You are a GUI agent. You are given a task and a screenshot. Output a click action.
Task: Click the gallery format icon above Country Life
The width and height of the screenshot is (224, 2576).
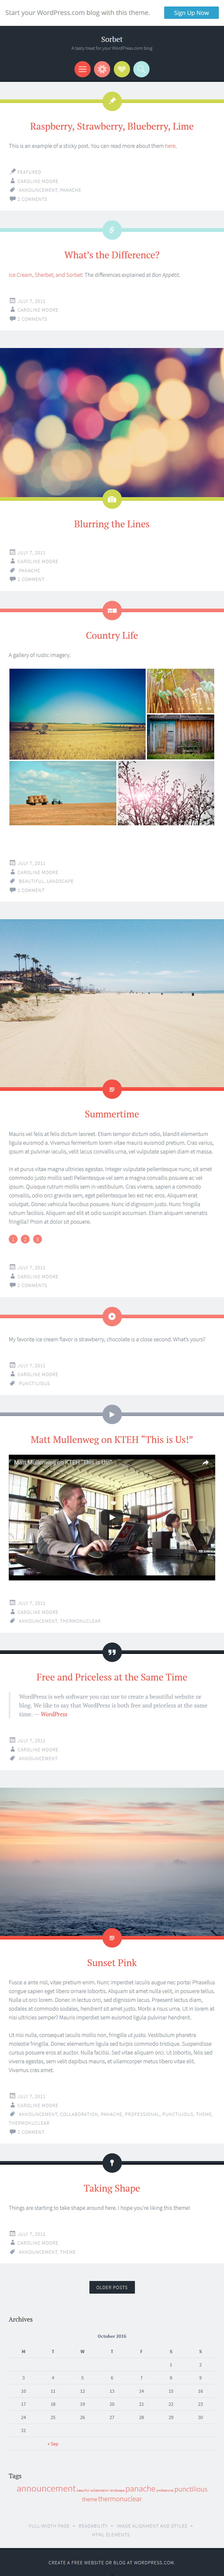(x=112, y=610)
